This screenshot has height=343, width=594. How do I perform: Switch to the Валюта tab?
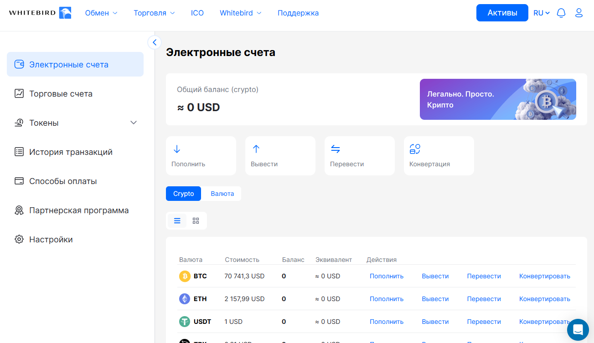pos(222,194)
